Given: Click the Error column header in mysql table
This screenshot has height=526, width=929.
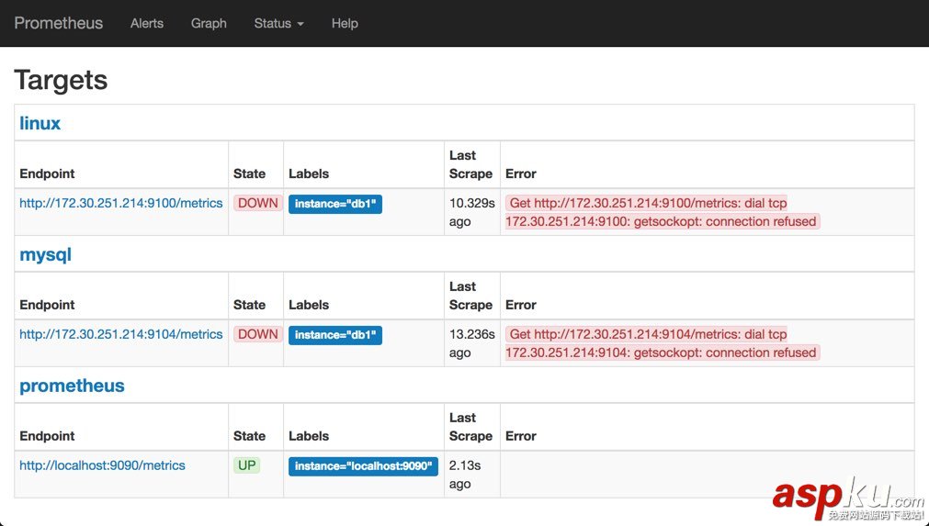Looking at the screenshot, I should pos(520,306).
